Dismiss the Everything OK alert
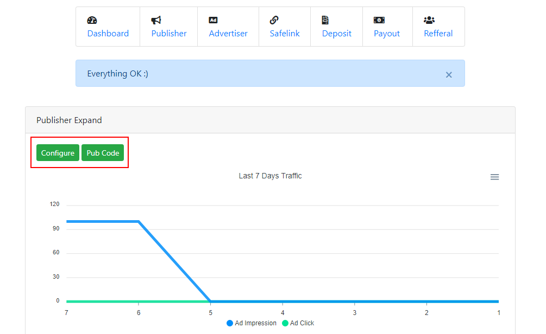546x334 pixels. (x=449, y=75)
